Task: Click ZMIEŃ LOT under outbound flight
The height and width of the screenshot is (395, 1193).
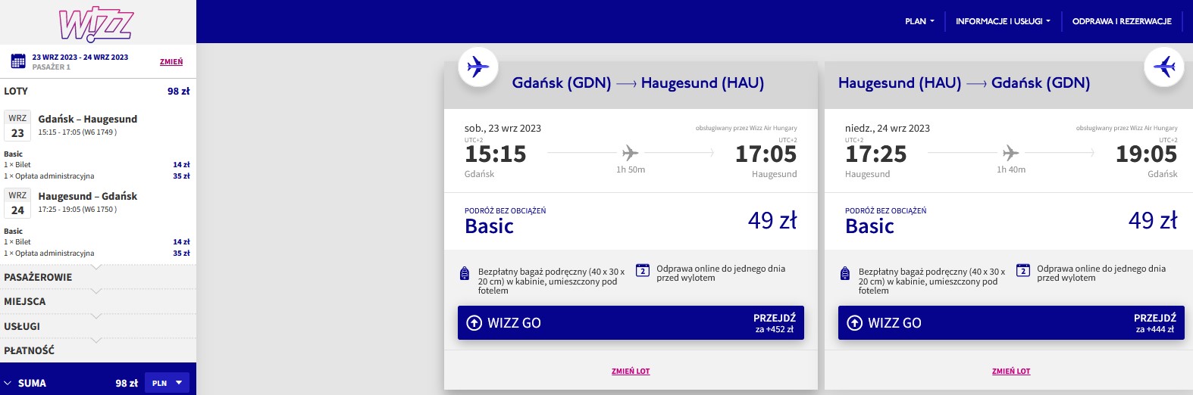Action: [x=631, y=372]
